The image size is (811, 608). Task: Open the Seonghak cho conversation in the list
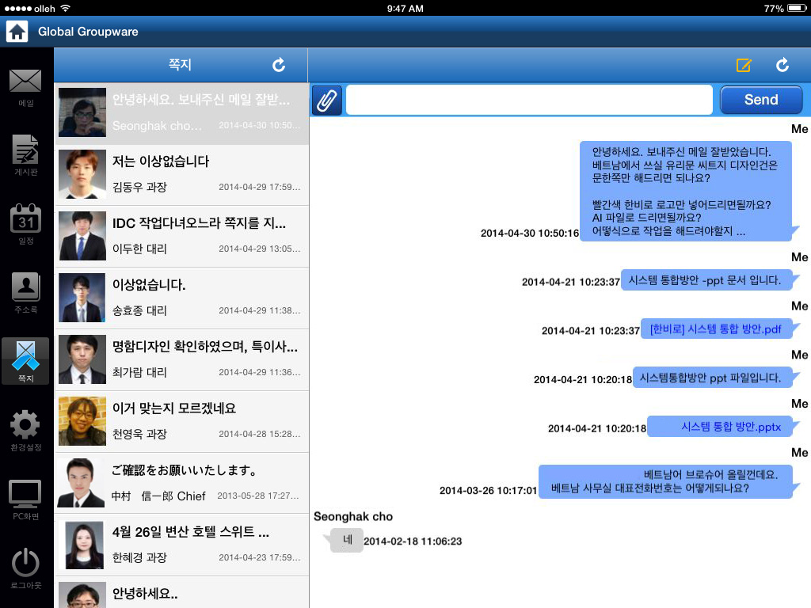[x=181, y=113]
